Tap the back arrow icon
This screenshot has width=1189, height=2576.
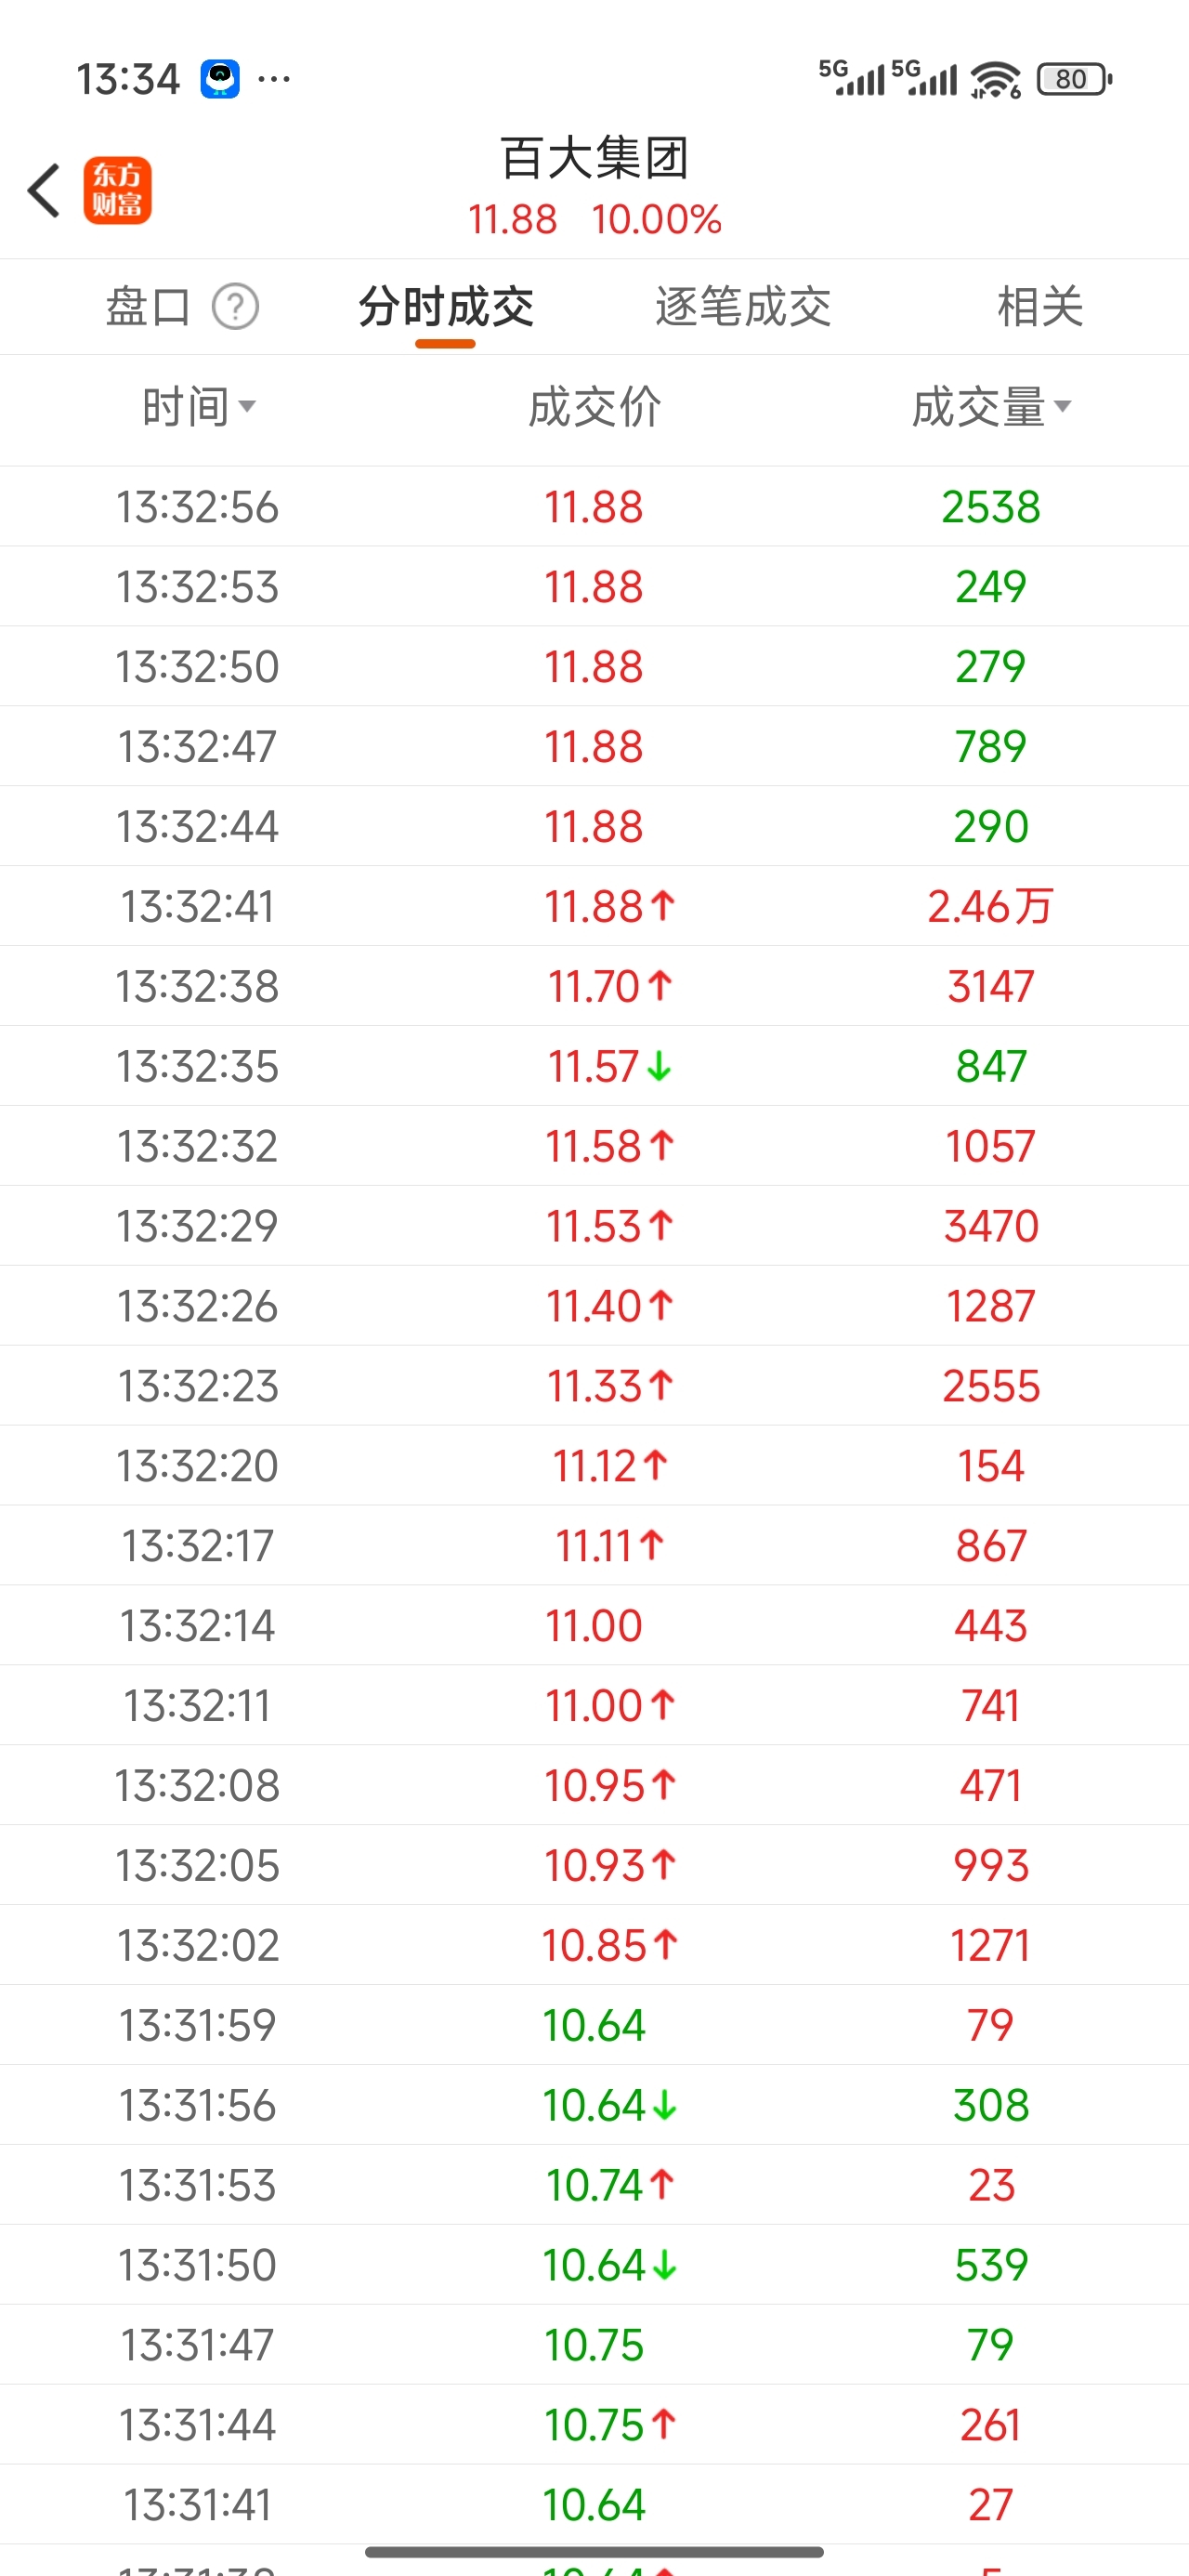(x=43, y=190)
